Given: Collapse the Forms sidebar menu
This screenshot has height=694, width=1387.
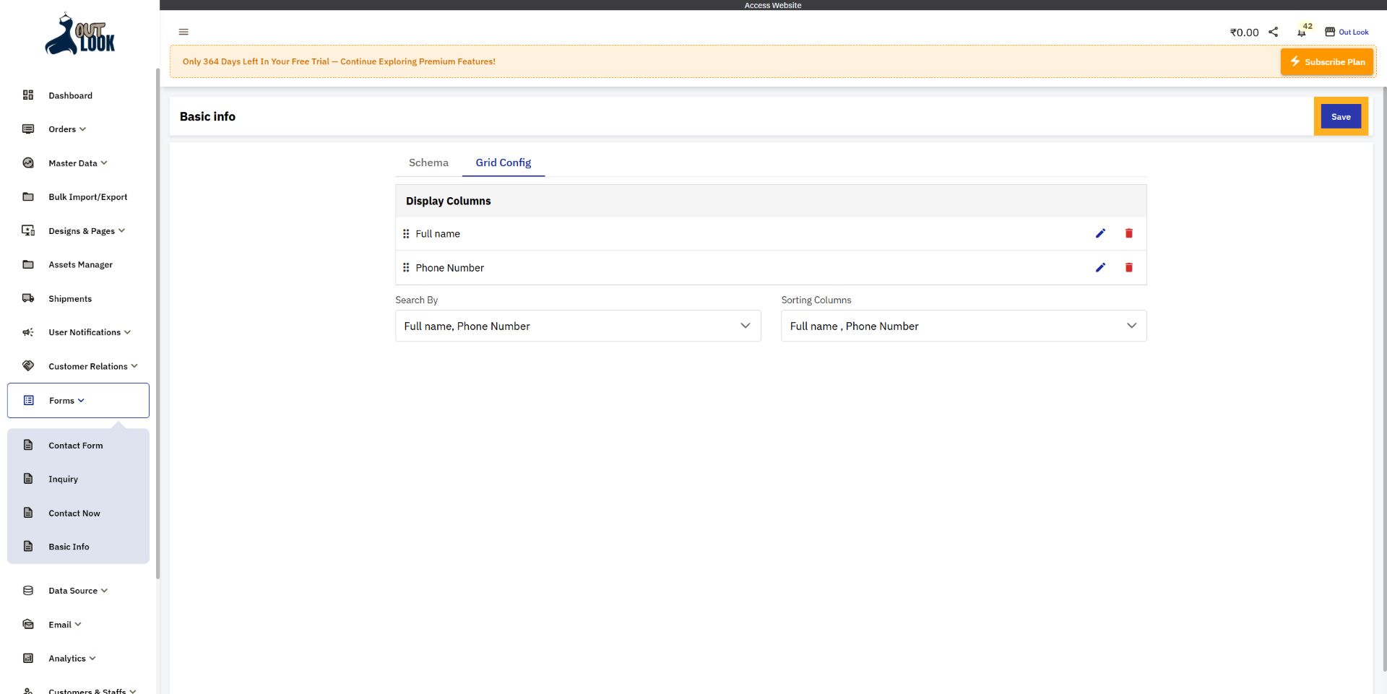Looking at the screenshot, I should click(66, 401).
